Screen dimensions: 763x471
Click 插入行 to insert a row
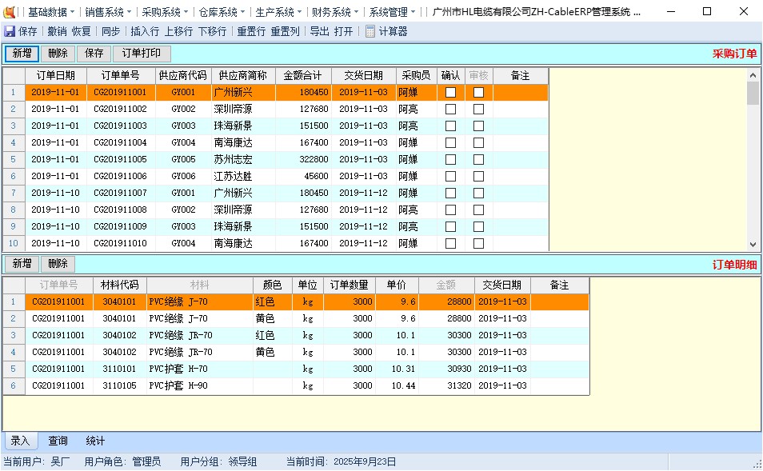(x=145, y=32)
